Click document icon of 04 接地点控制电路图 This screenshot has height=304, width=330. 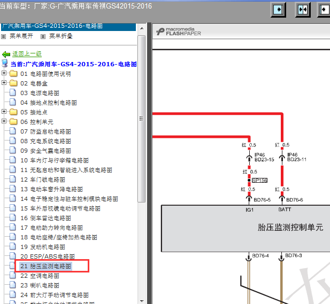pyautogui.click(x=13, y=102)
